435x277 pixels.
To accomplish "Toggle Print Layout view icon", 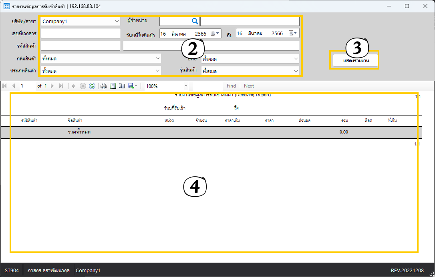I will click(113, 86).
